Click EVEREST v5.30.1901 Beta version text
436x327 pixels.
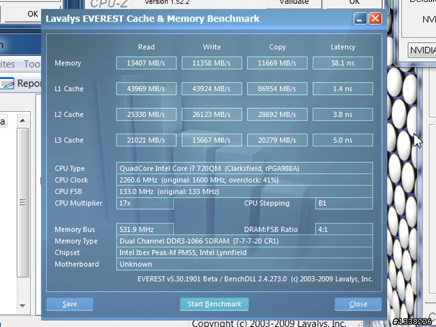tap(255, 279)
